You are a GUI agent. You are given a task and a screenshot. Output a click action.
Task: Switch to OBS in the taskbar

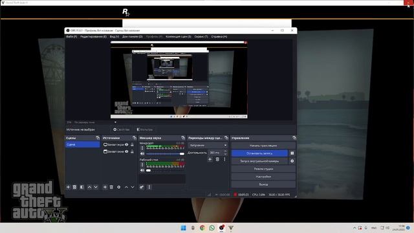pyautogui.click(x=221, y=228)
